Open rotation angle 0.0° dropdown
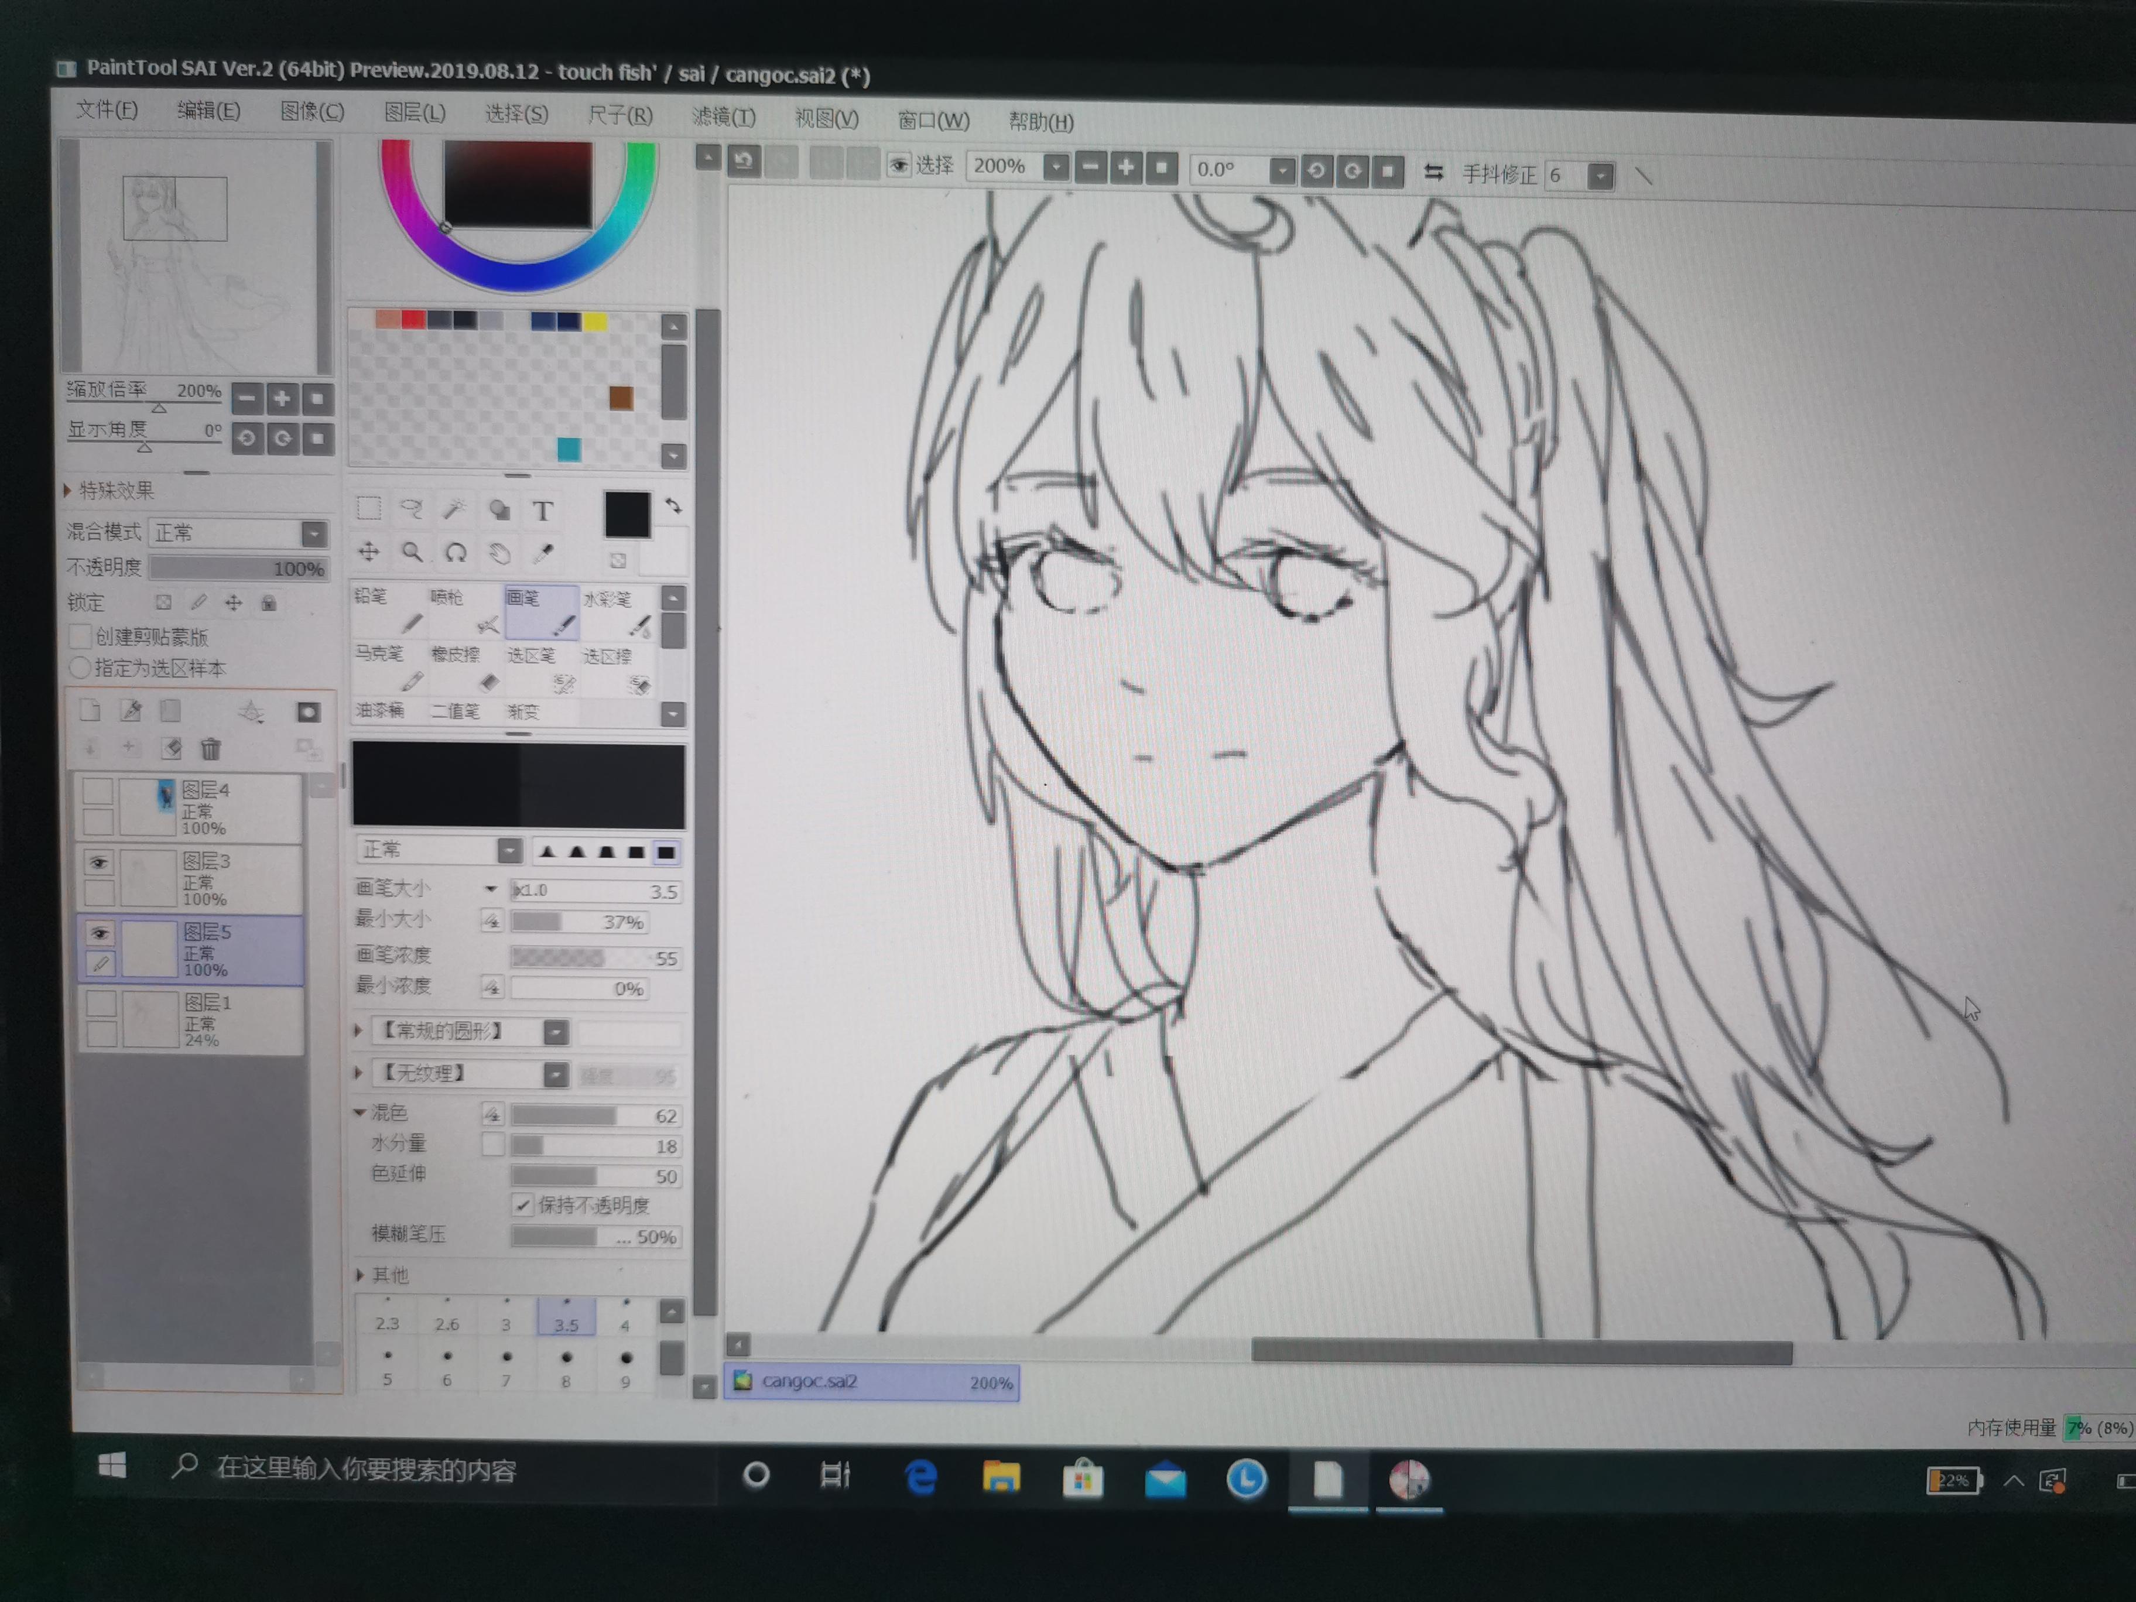The width and height of the screenshot is (2136, 1602). [x=1281, y=171]
